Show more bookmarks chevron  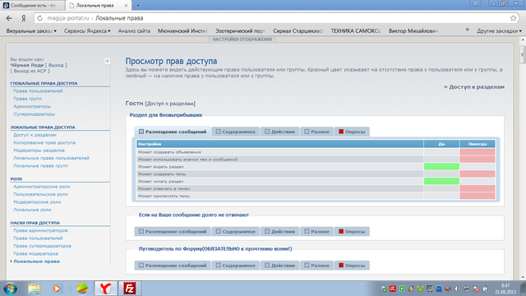[x=468, y=30]
